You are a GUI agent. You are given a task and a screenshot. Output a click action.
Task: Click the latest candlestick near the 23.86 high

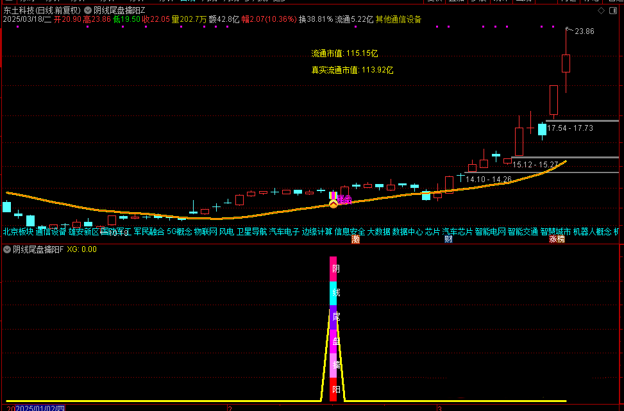click(566, 63)
